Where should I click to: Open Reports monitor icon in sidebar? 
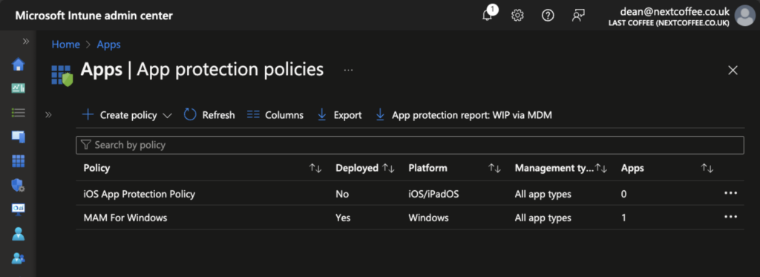(18, 209)
